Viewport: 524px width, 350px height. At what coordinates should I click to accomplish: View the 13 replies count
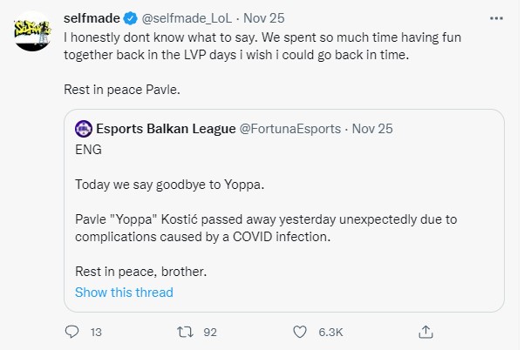97,332
